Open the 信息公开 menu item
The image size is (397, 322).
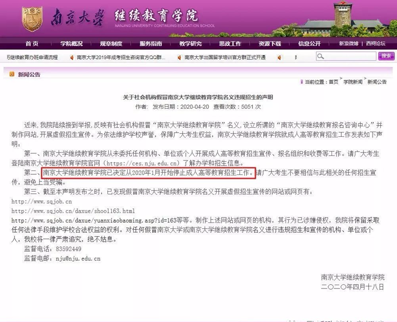click(309, 43)
